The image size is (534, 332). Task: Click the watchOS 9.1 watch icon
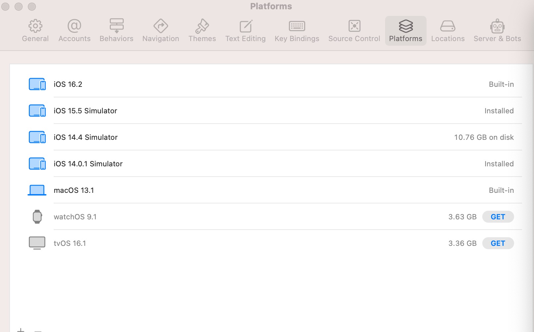pyautogui.click(x=37, y=217)
